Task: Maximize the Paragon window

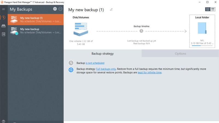Action: pos(208,2)
